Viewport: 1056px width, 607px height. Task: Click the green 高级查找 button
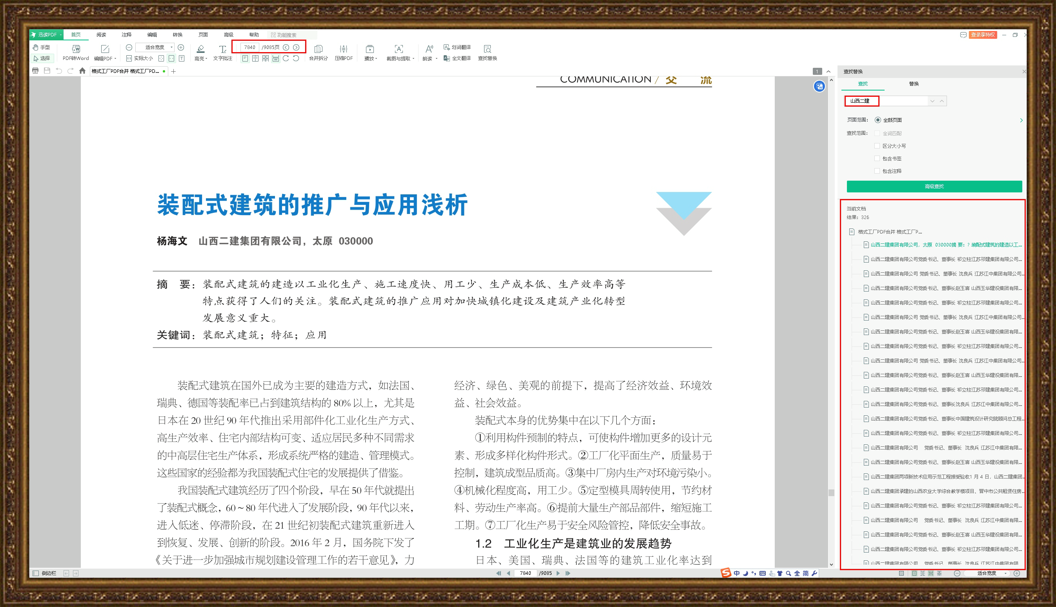tap(934, 187)
